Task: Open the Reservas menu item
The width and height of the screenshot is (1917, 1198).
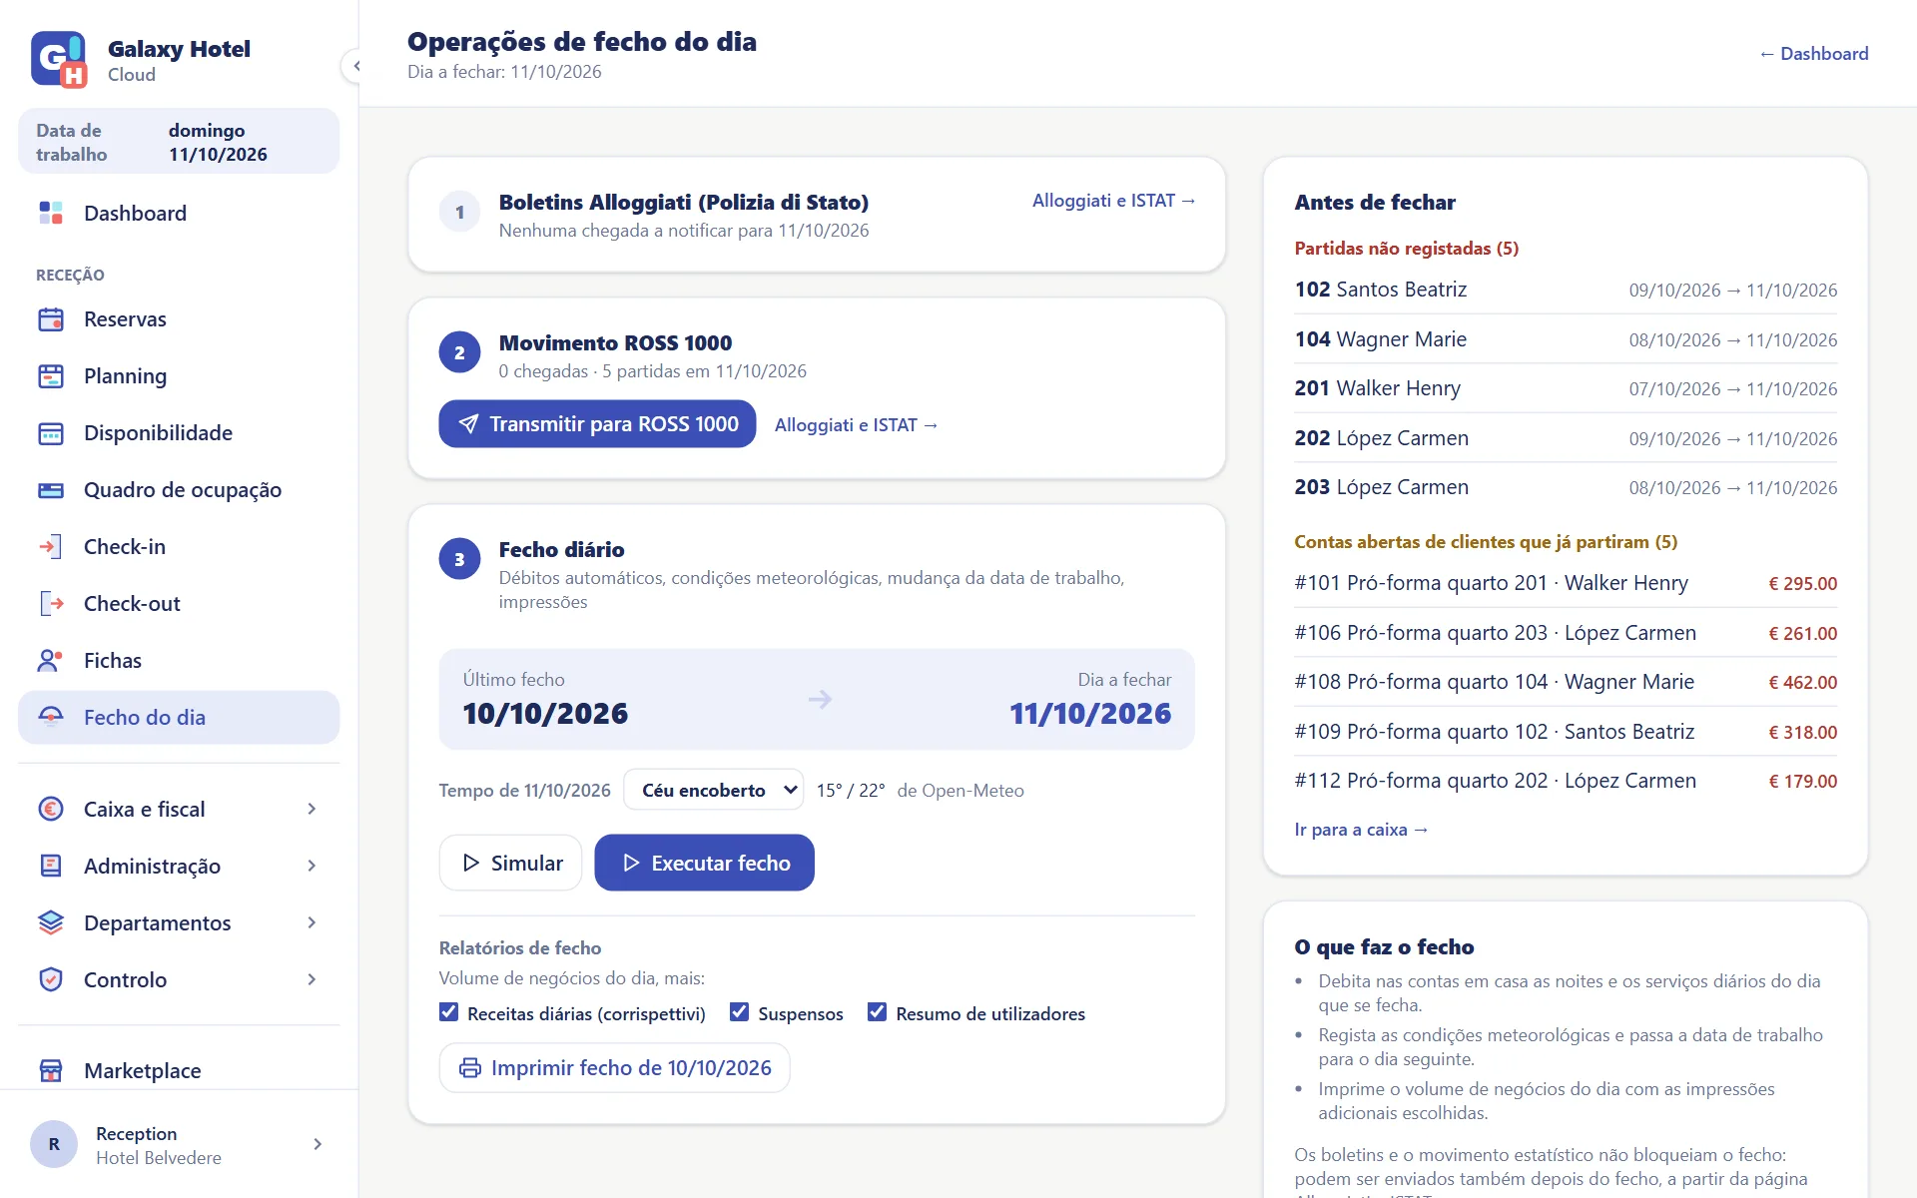Action: tap(179, 319)
